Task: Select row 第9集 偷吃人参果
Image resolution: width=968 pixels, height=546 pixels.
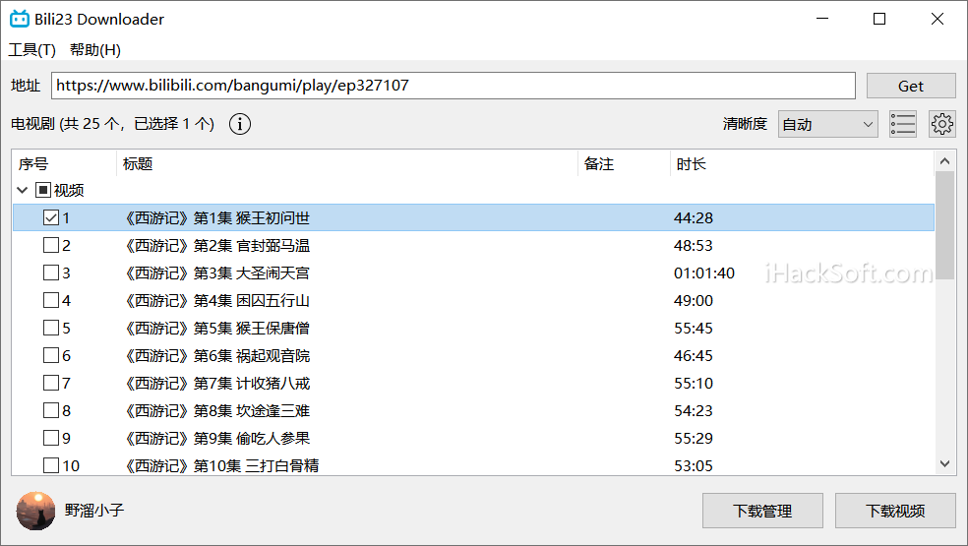Action: click(473, 438)
